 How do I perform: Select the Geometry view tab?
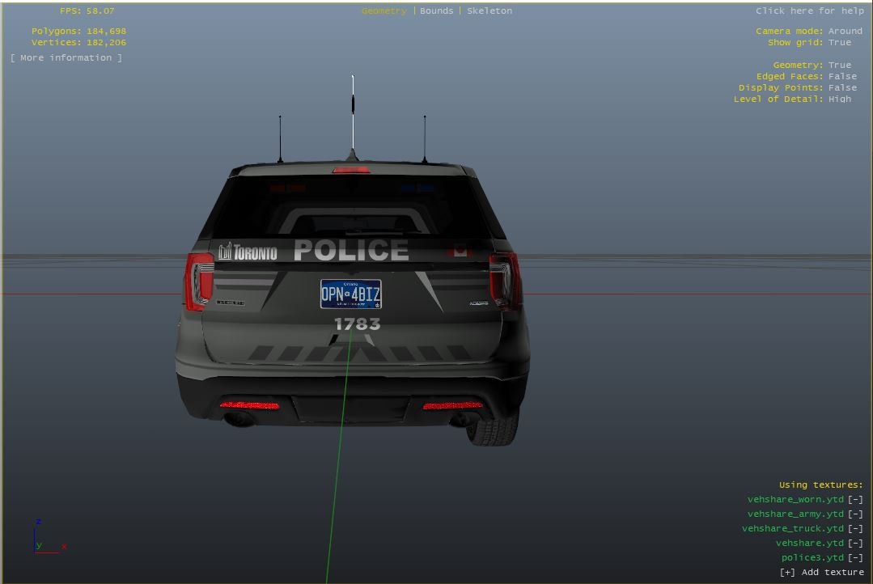(x=384, y=11)
